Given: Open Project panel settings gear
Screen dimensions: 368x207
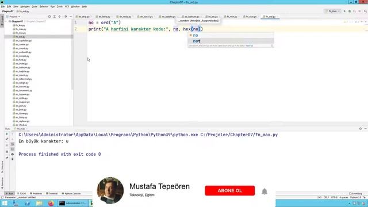Looking at the screenshot, I should (66, 17).
